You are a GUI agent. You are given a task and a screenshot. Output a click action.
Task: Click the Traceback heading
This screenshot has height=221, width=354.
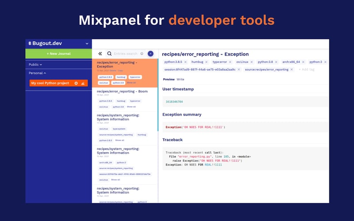coord(173,140)
